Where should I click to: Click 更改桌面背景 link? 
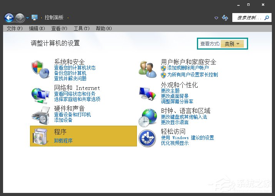click(x=175, y=96)
